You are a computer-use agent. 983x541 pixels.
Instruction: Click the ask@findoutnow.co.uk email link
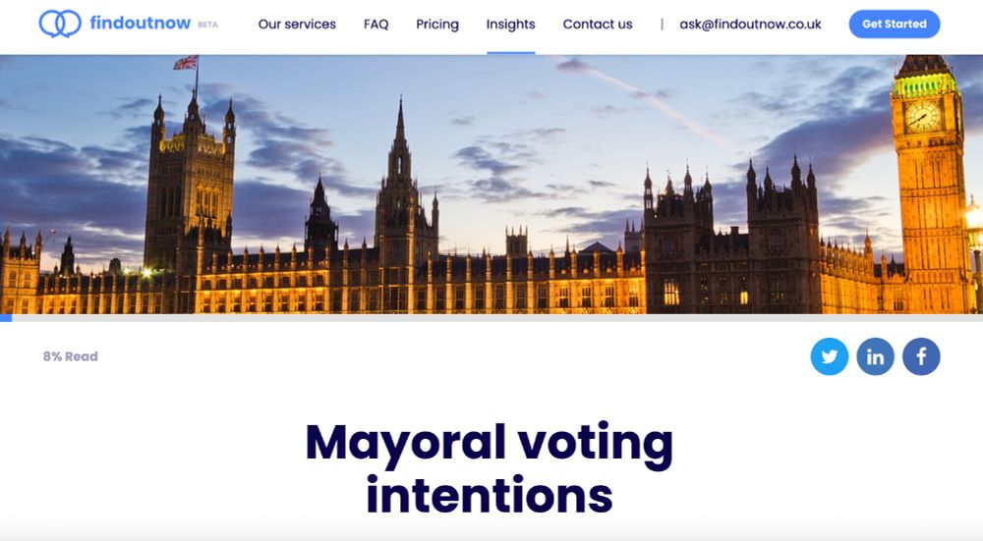[750, 25]
